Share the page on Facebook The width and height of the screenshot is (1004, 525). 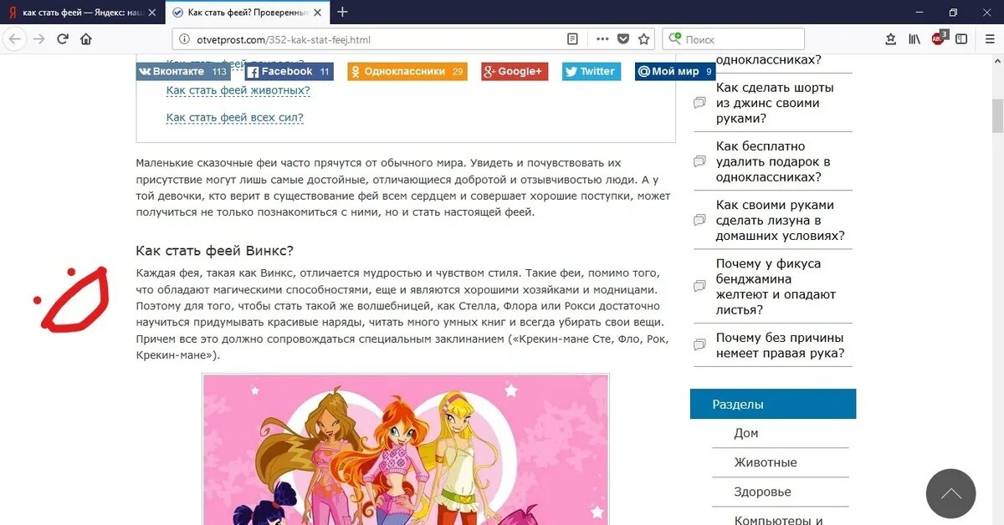pos(289,72)
